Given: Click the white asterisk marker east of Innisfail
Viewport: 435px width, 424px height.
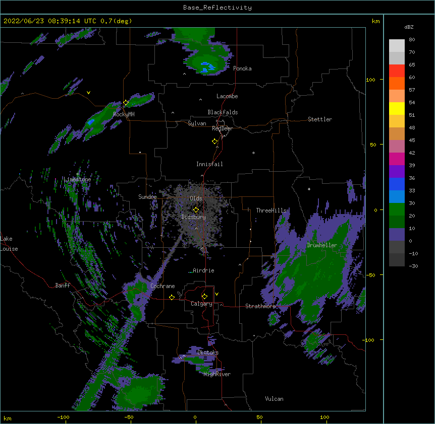Looking at the screenshot, I should pos(253,153).
